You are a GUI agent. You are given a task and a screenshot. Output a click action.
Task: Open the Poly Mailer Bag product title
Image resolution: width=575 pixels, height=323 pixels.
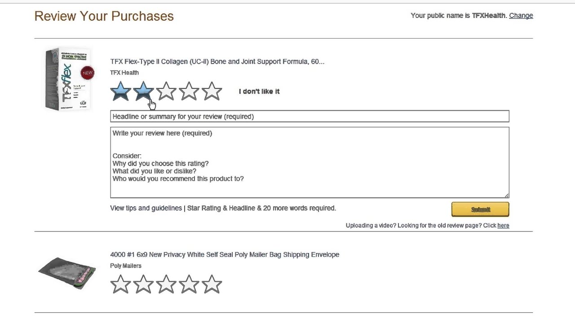225,255
